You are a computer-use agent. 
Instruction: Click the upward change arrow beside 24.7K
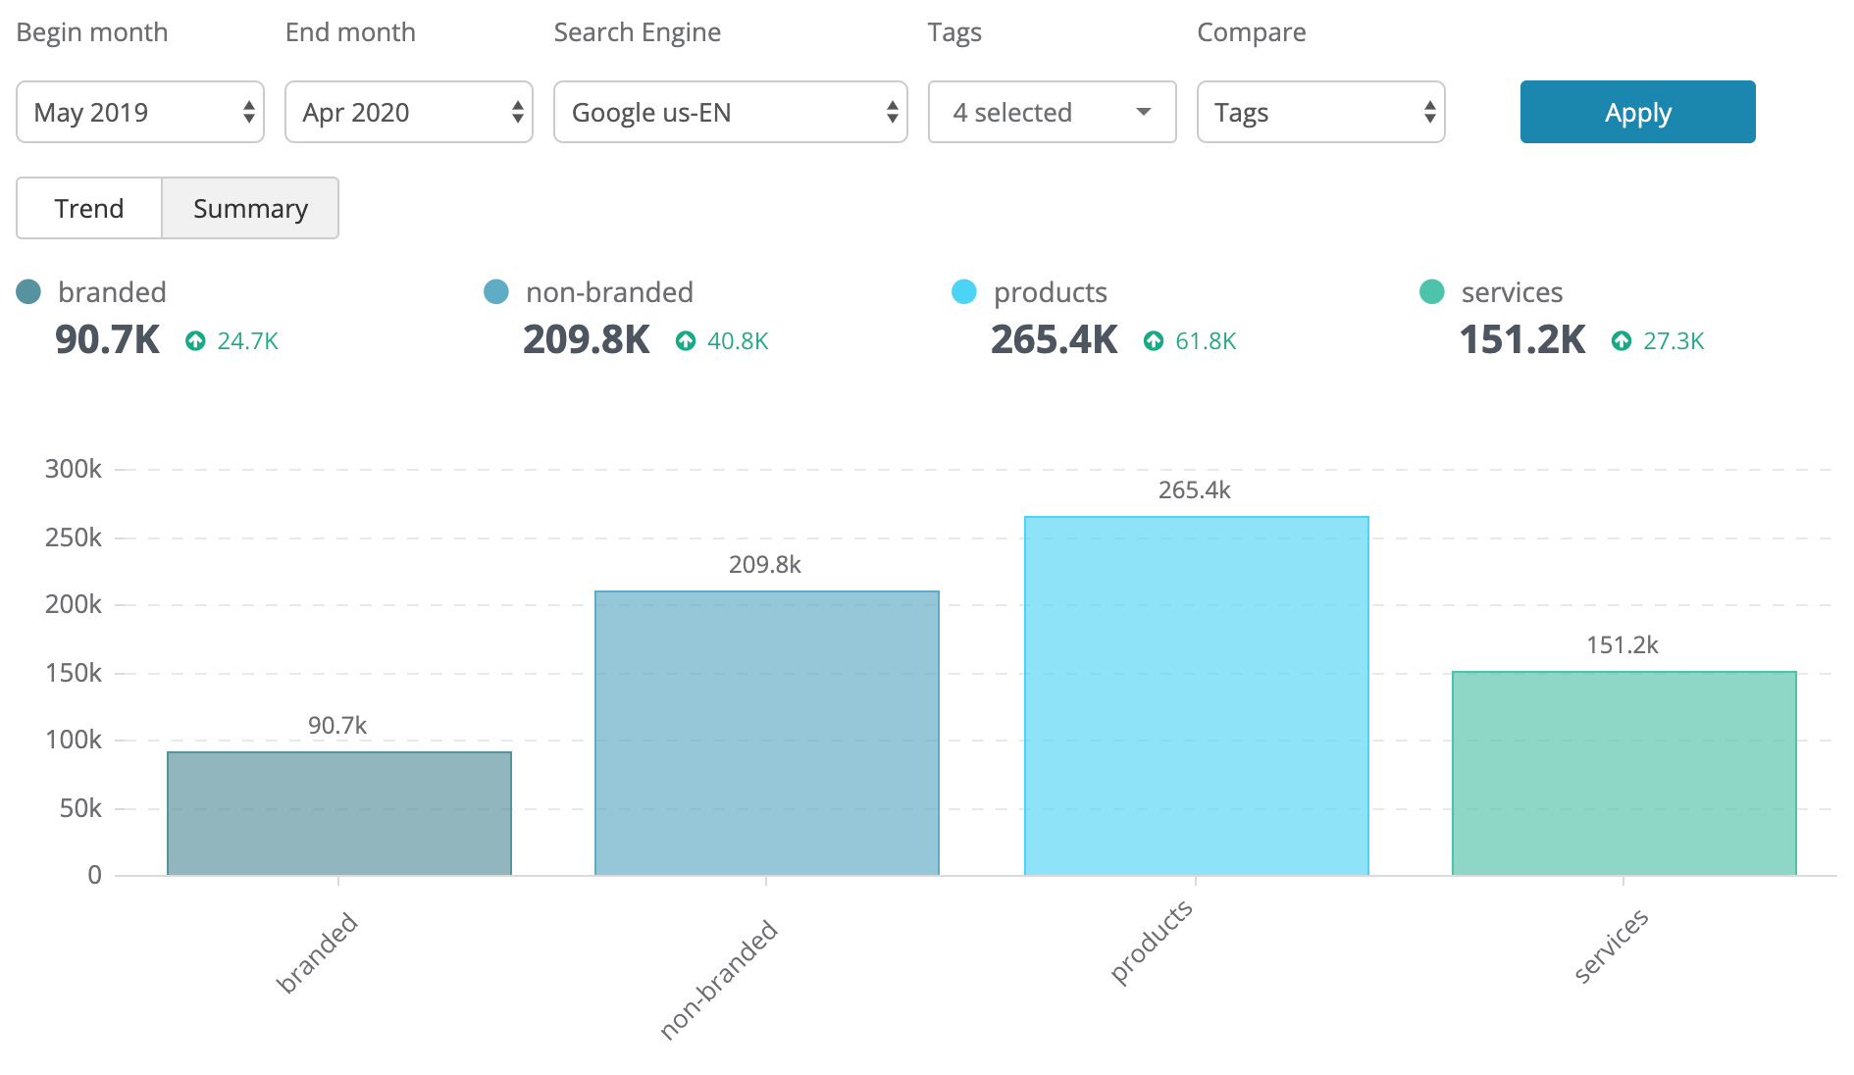tap(195, 341)
